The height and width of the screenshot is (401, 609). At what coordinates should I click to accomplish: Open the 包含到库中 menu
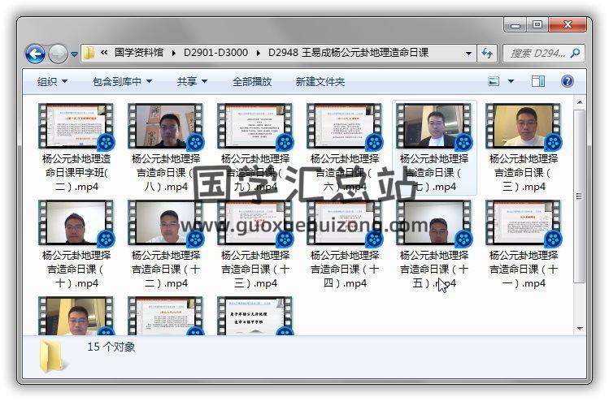click(122, 81)
